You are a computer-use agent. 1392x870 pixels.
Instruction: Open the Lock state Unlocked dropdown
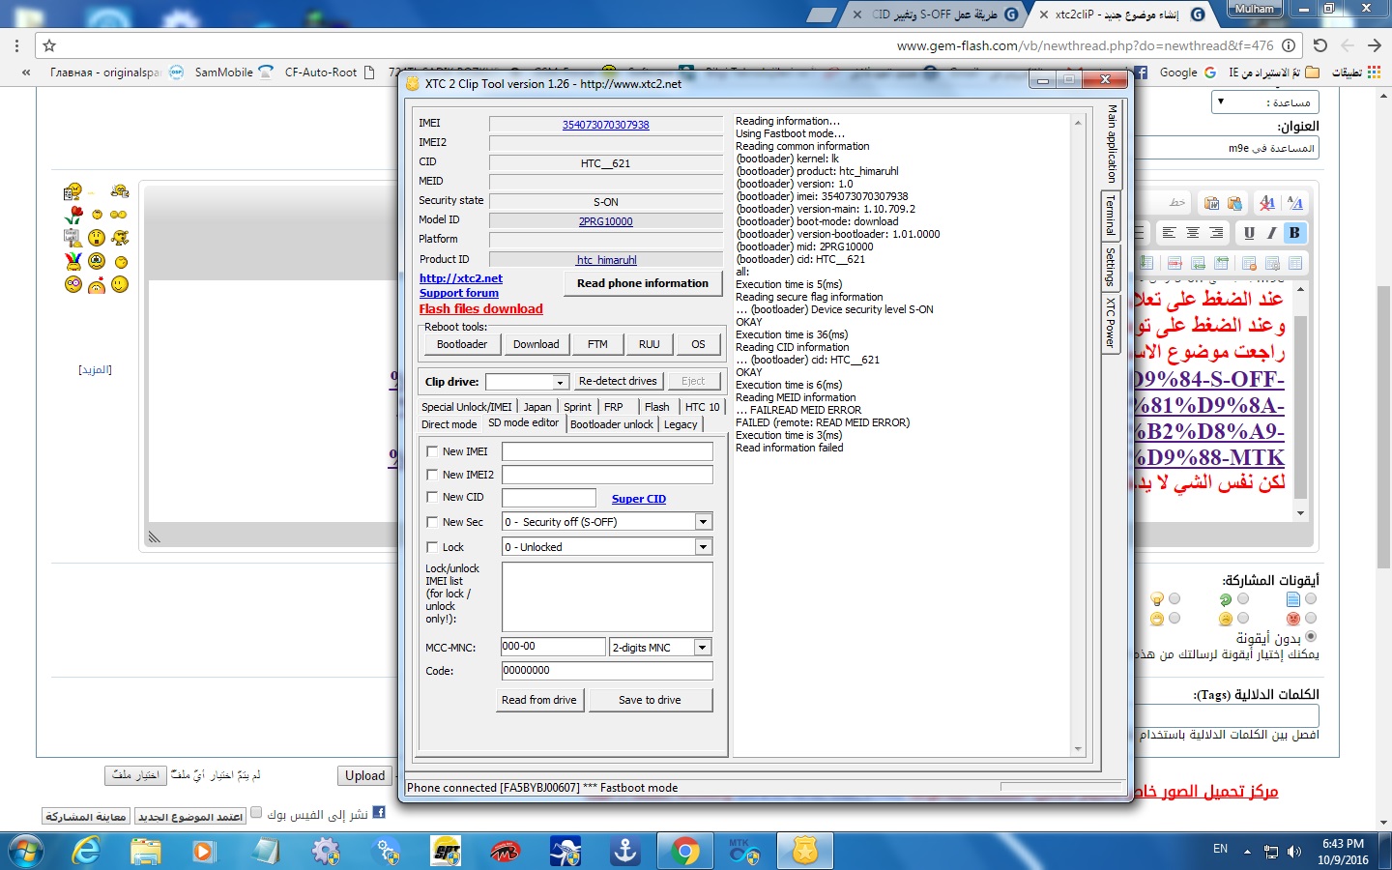703,547
